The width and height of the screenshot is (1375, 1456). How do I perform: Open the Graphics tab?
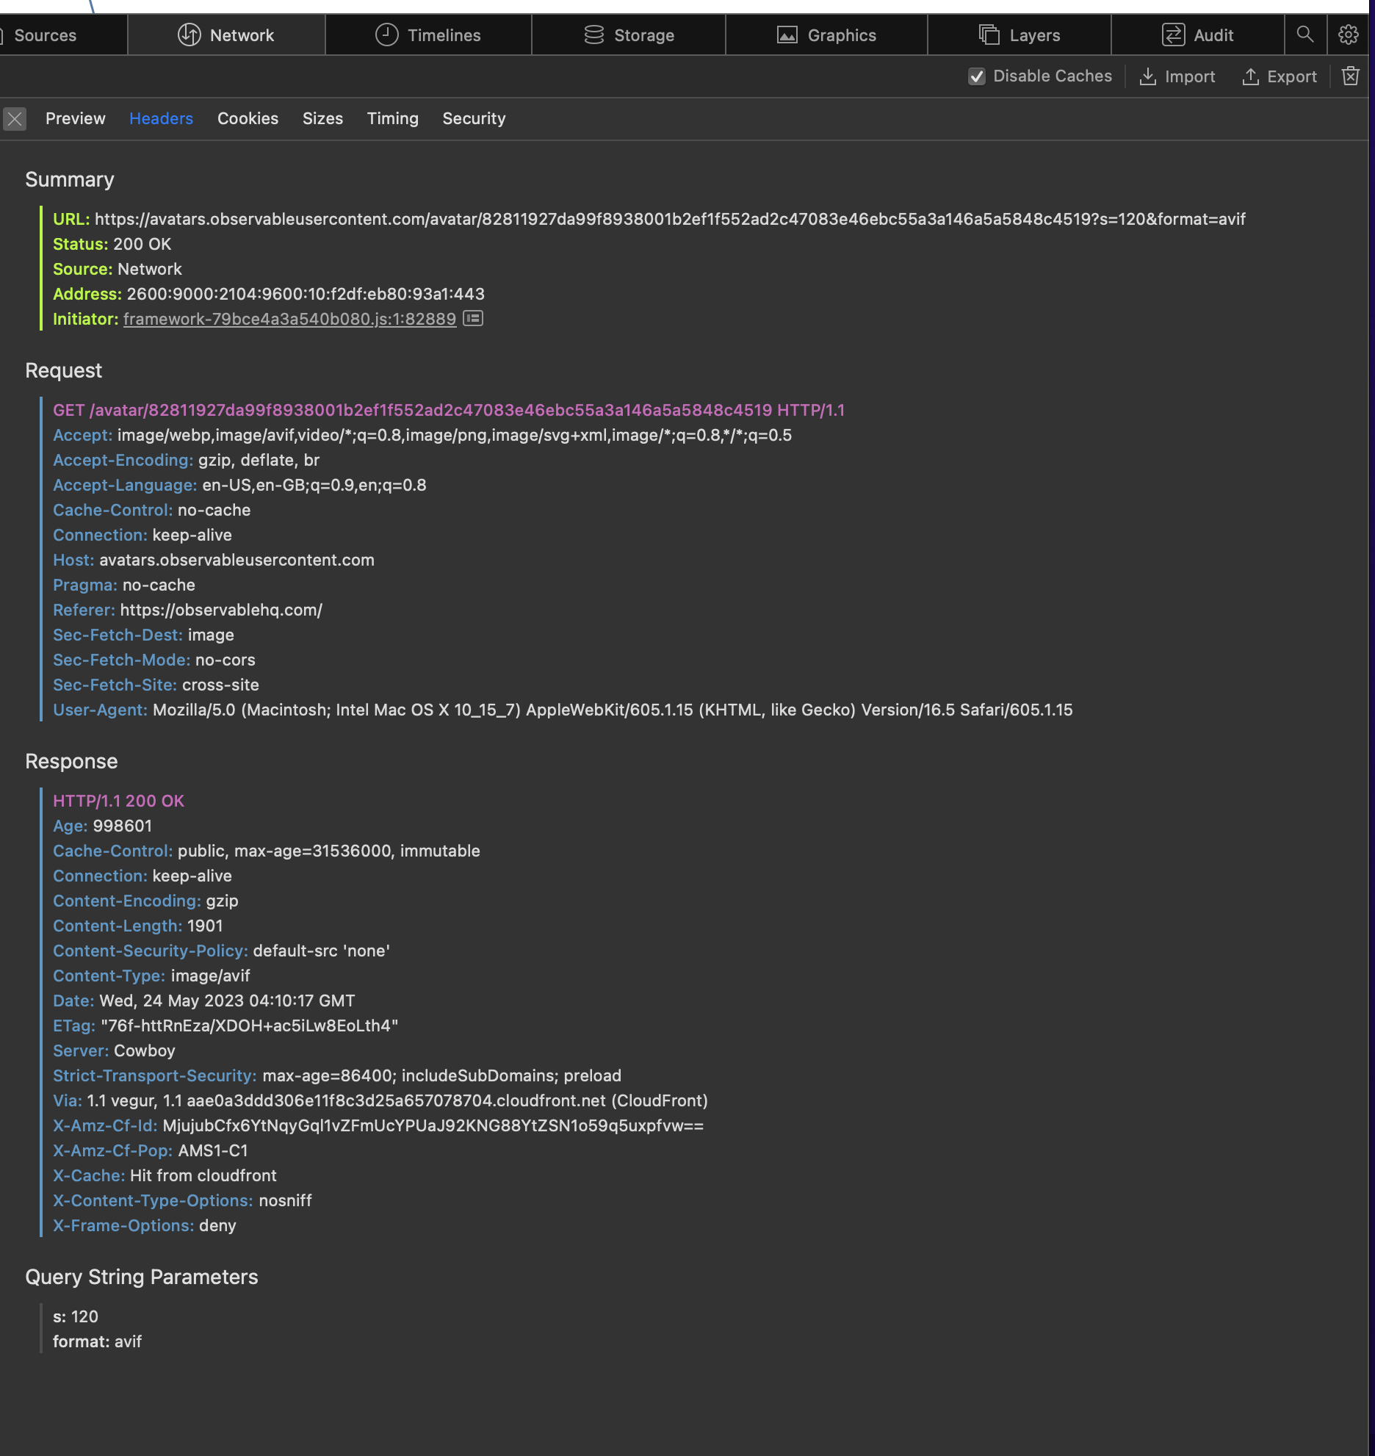pyautogui.click(x=826, y=35)
